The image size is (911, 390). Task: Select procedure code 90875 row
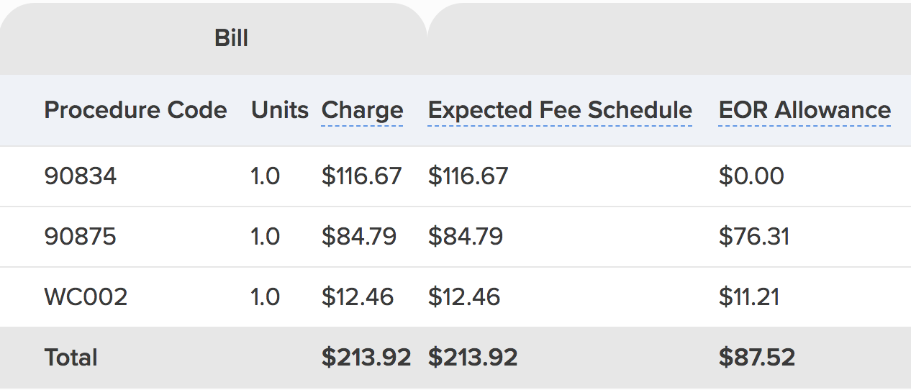[x=81, y=237]
